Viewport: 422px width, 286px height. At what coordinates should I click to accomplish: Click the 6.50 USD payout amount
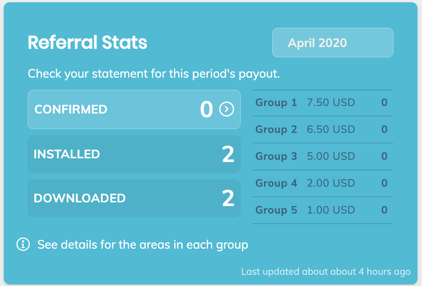(x=331, y=130)
